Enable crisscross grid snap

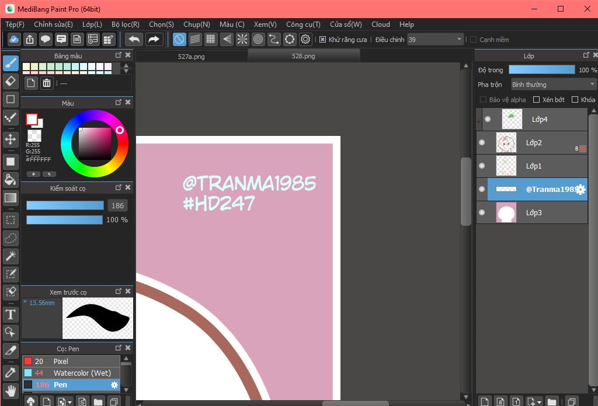click(210, 39)
